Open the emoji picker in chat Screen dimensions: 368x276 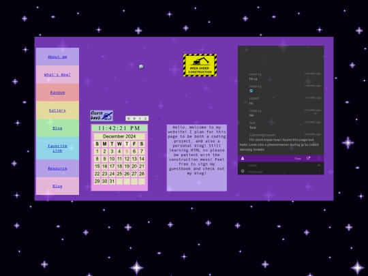(x=243, y=171)
